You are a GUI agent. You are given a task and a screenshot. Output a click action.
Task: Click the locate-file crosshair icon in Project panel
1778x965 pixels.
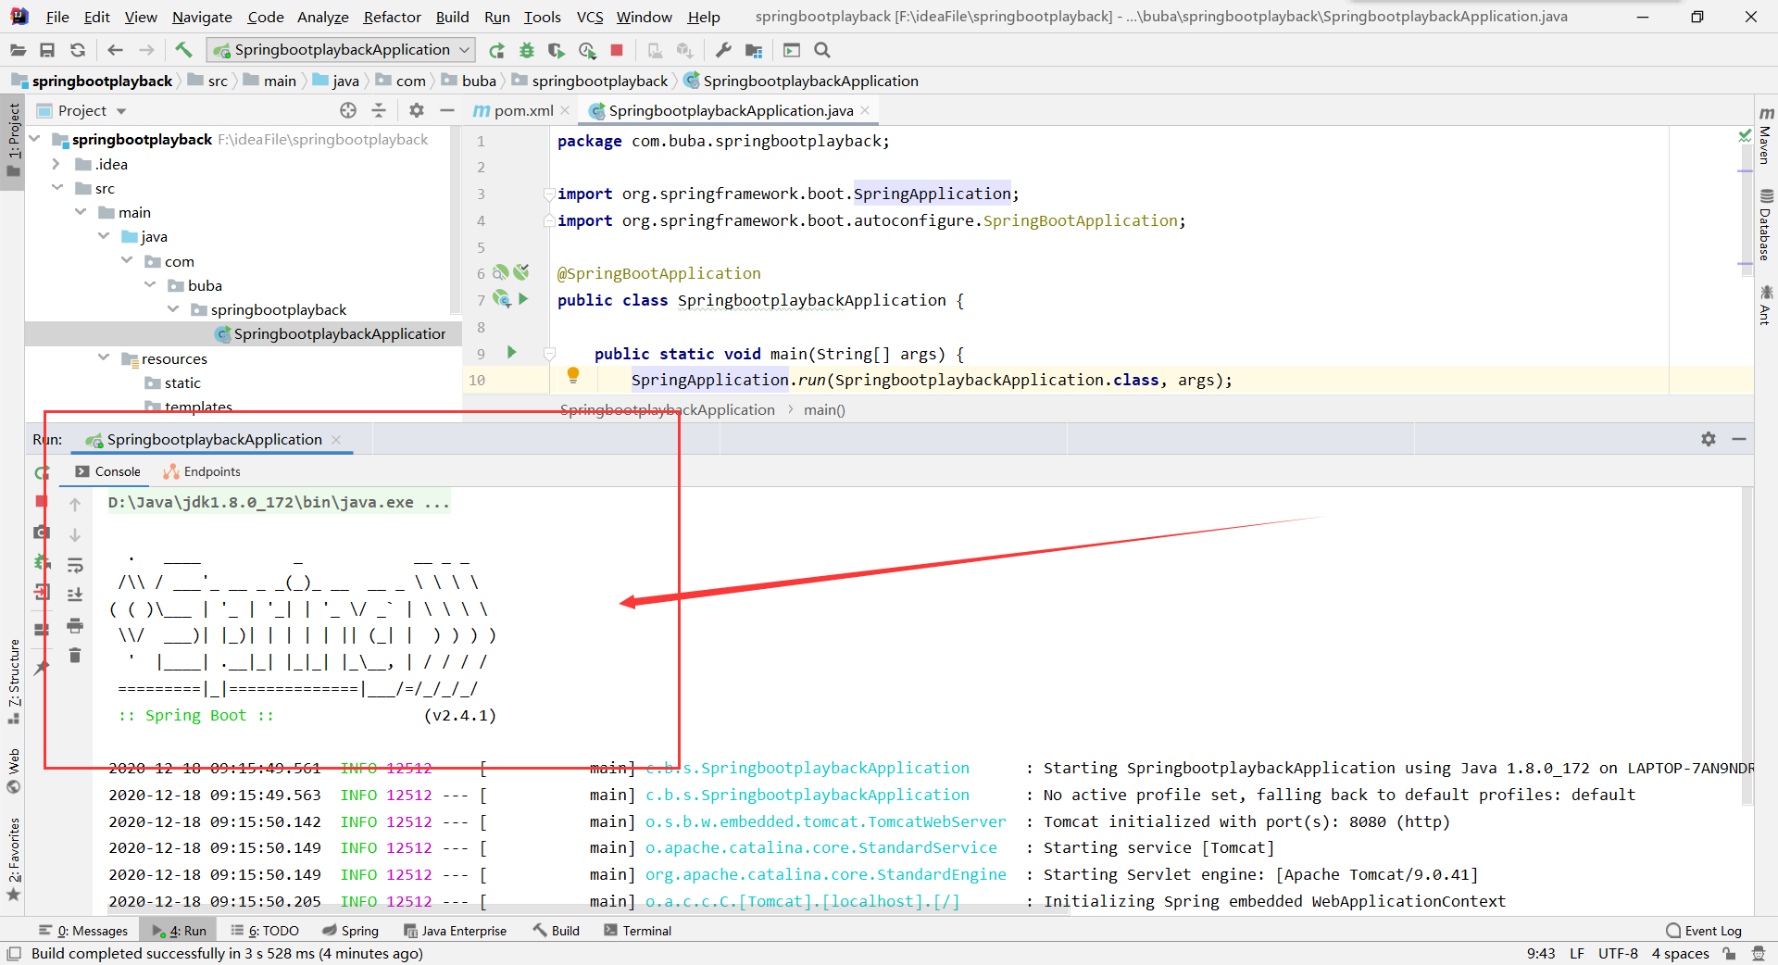(348, 110)
